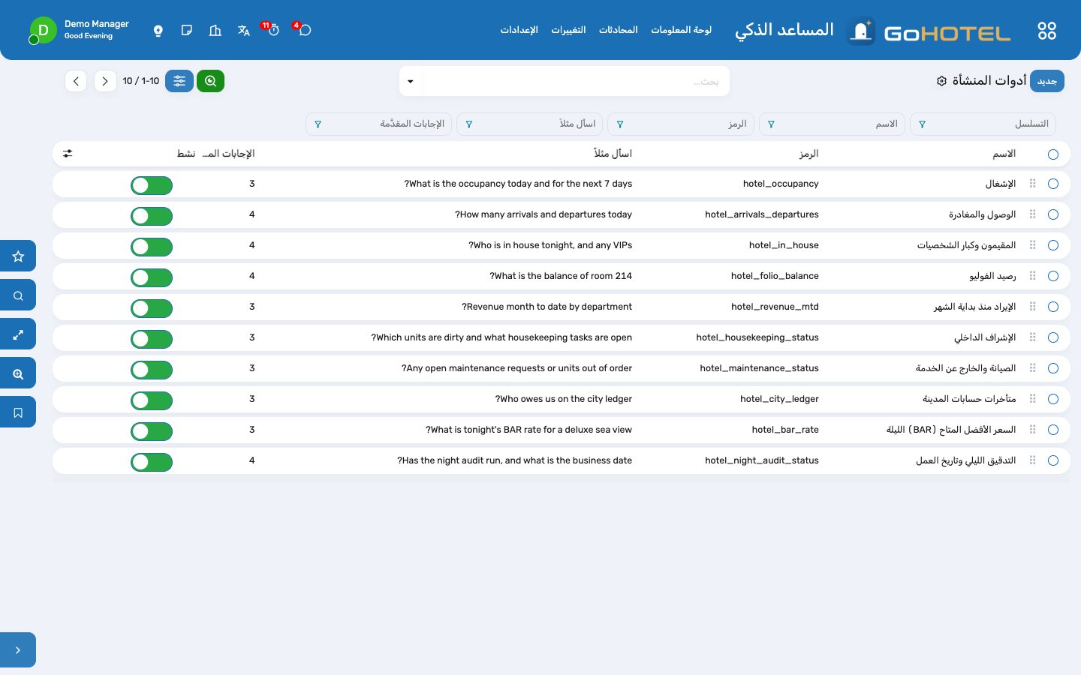Disable the hotel_night_audit_status toggle
The height and width of the screenshot is (675, 1081).
(x=152, y=462)
